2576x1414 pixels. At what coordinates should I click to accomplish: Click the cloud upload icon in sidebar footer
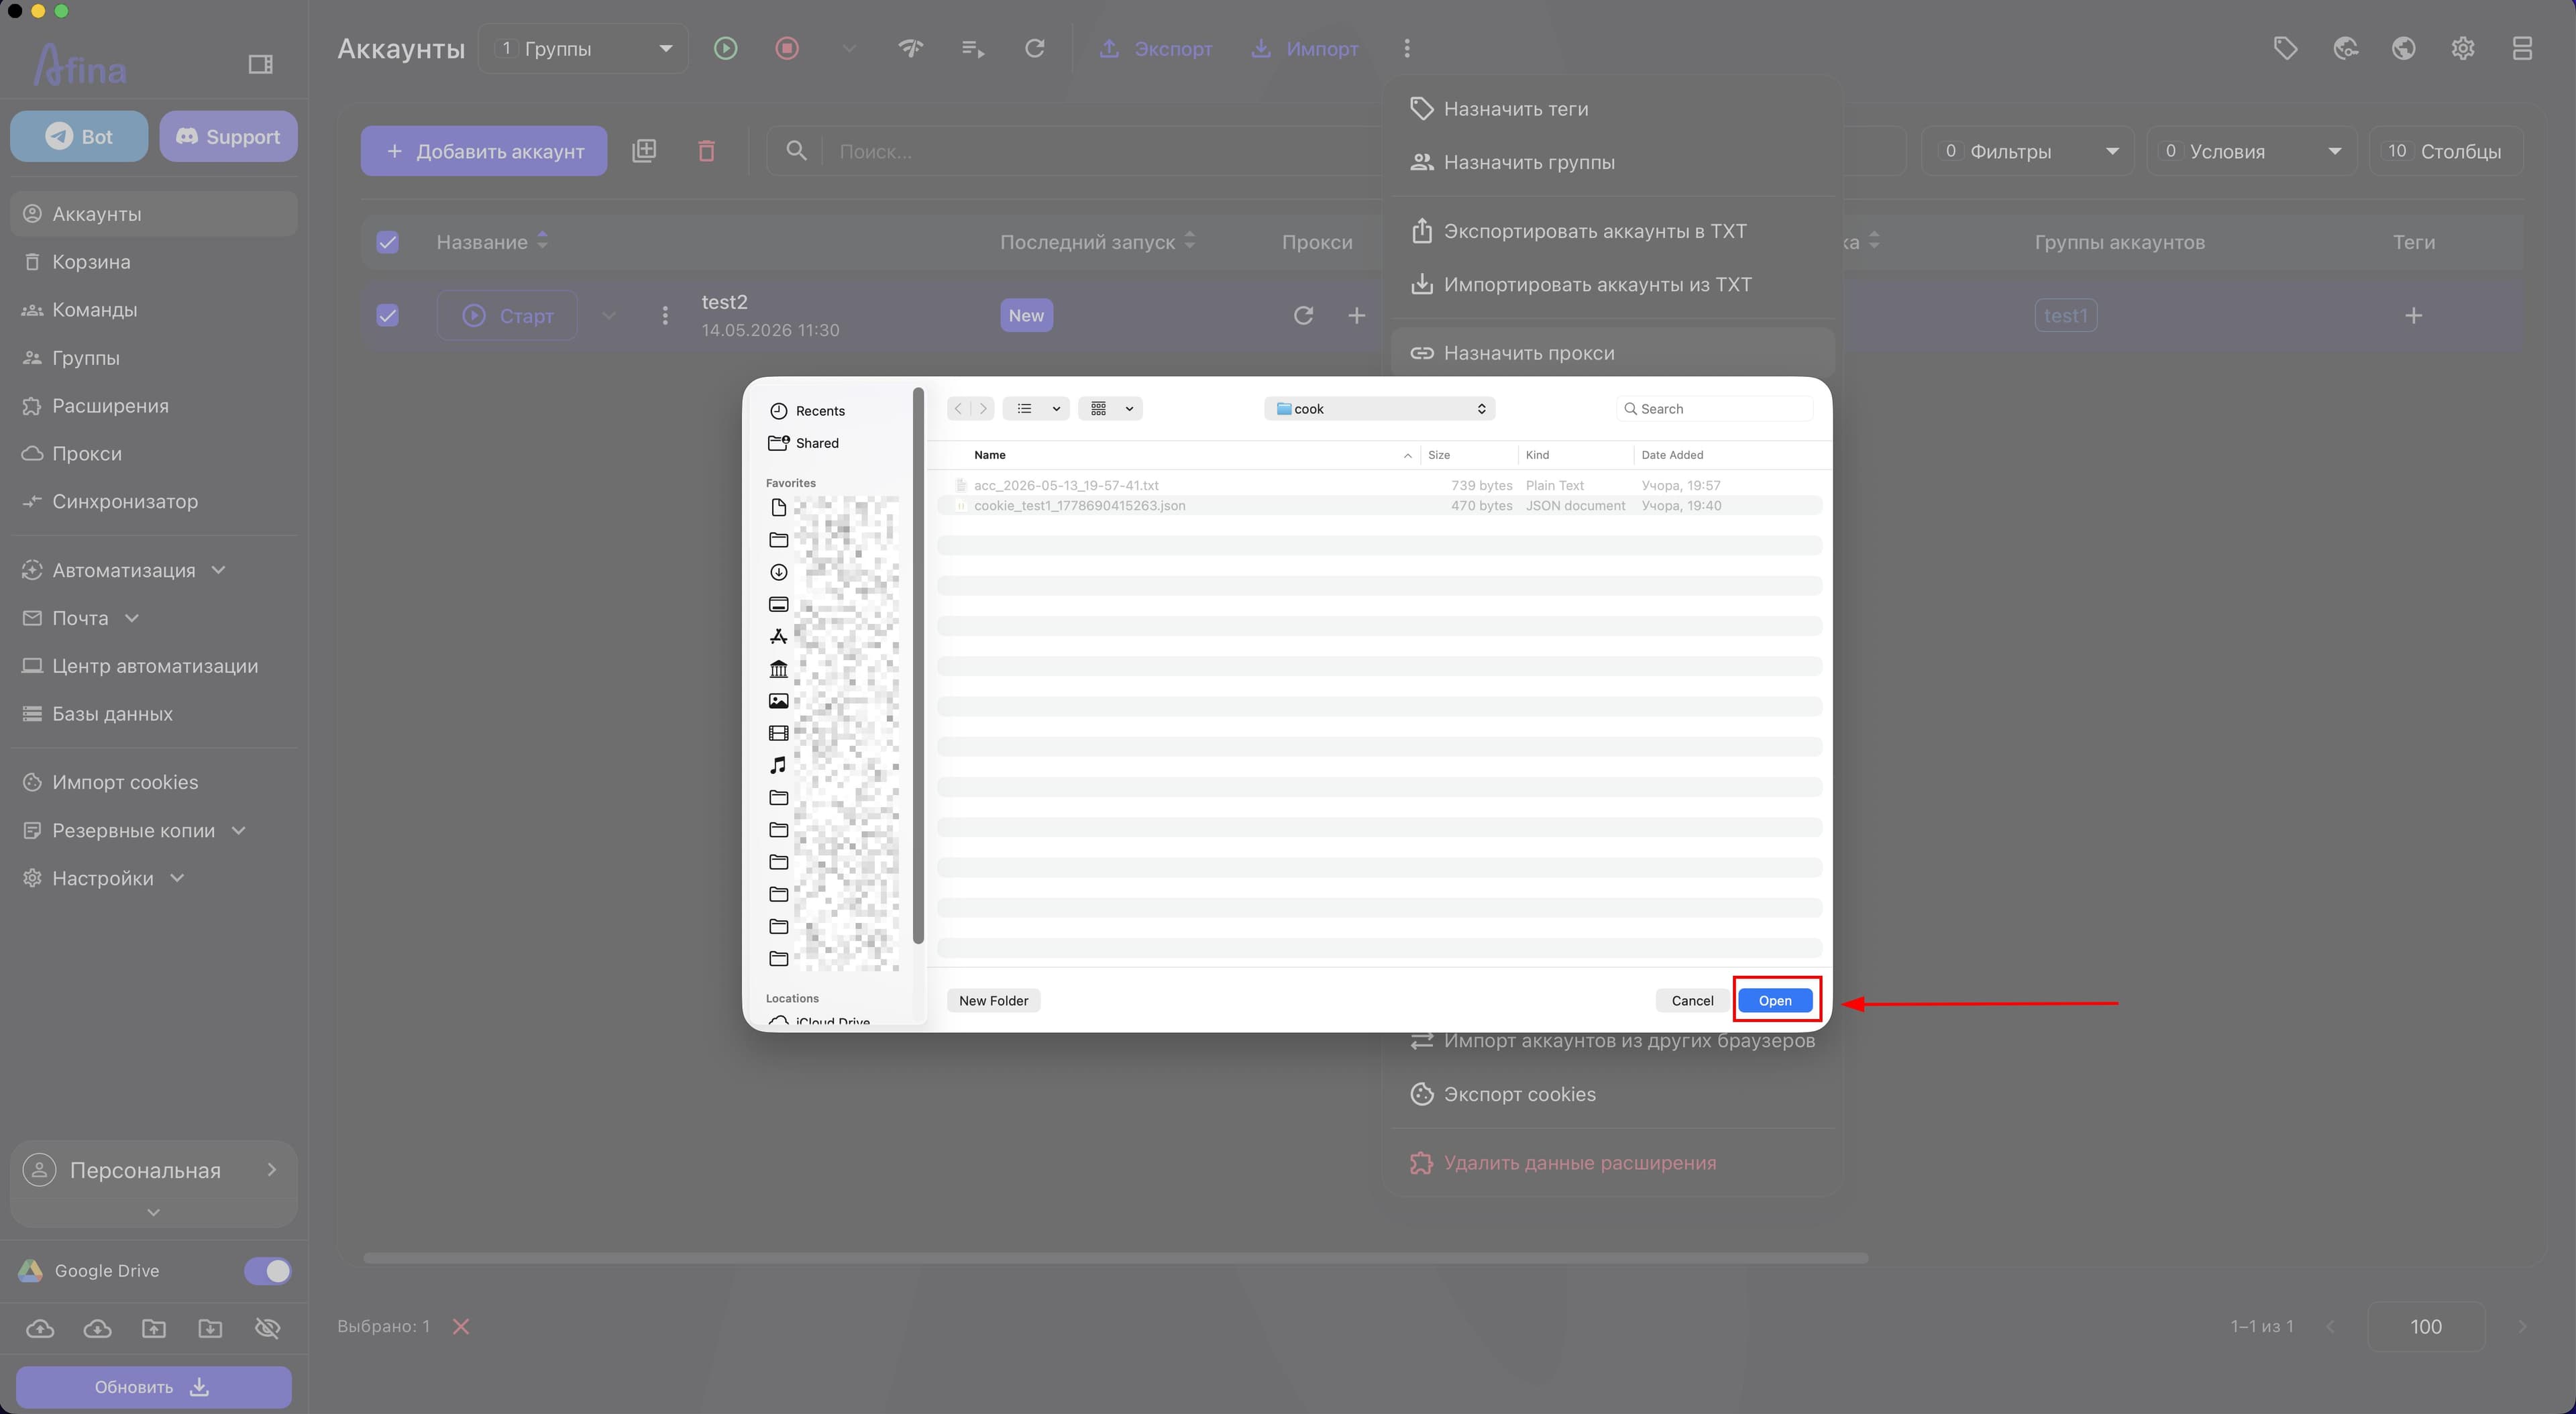pyautogui.click(x=40, y=1328)
